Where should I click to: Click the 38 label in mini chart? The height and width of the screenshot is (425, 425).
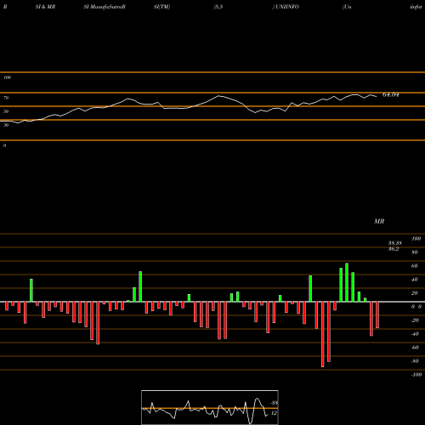click(274, 403)
